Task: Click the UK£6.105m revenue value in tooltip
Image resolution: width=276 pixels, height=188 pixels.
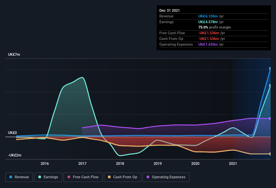Action: (209, 16)
